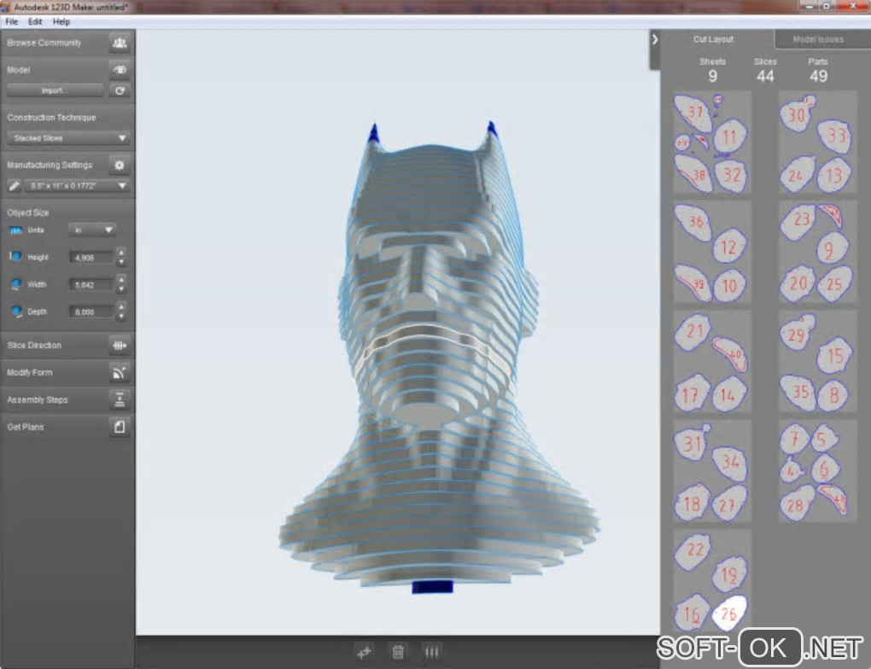Switch to the Model Issues tab

pos(818,39)
